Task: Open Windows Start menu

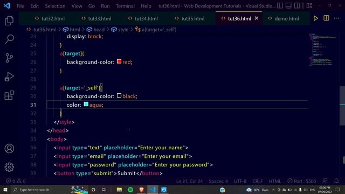Action: (x=5, y=190)
